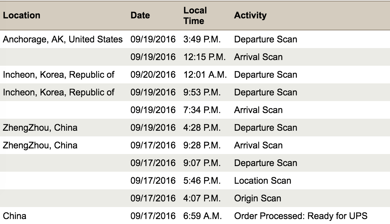The width and height of the screenshot is (390, 224).
Task: Select the 9:28 P.M. time cell
Action: (202, 145)
